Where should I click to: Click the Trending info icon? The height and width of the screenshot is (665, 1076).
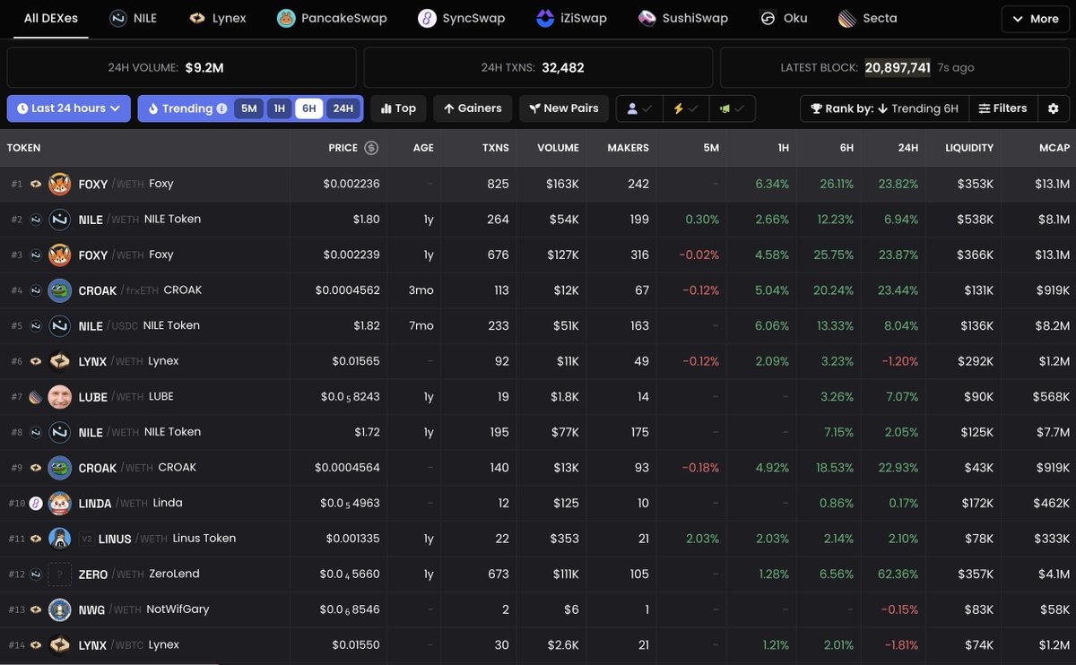(221, 108)
